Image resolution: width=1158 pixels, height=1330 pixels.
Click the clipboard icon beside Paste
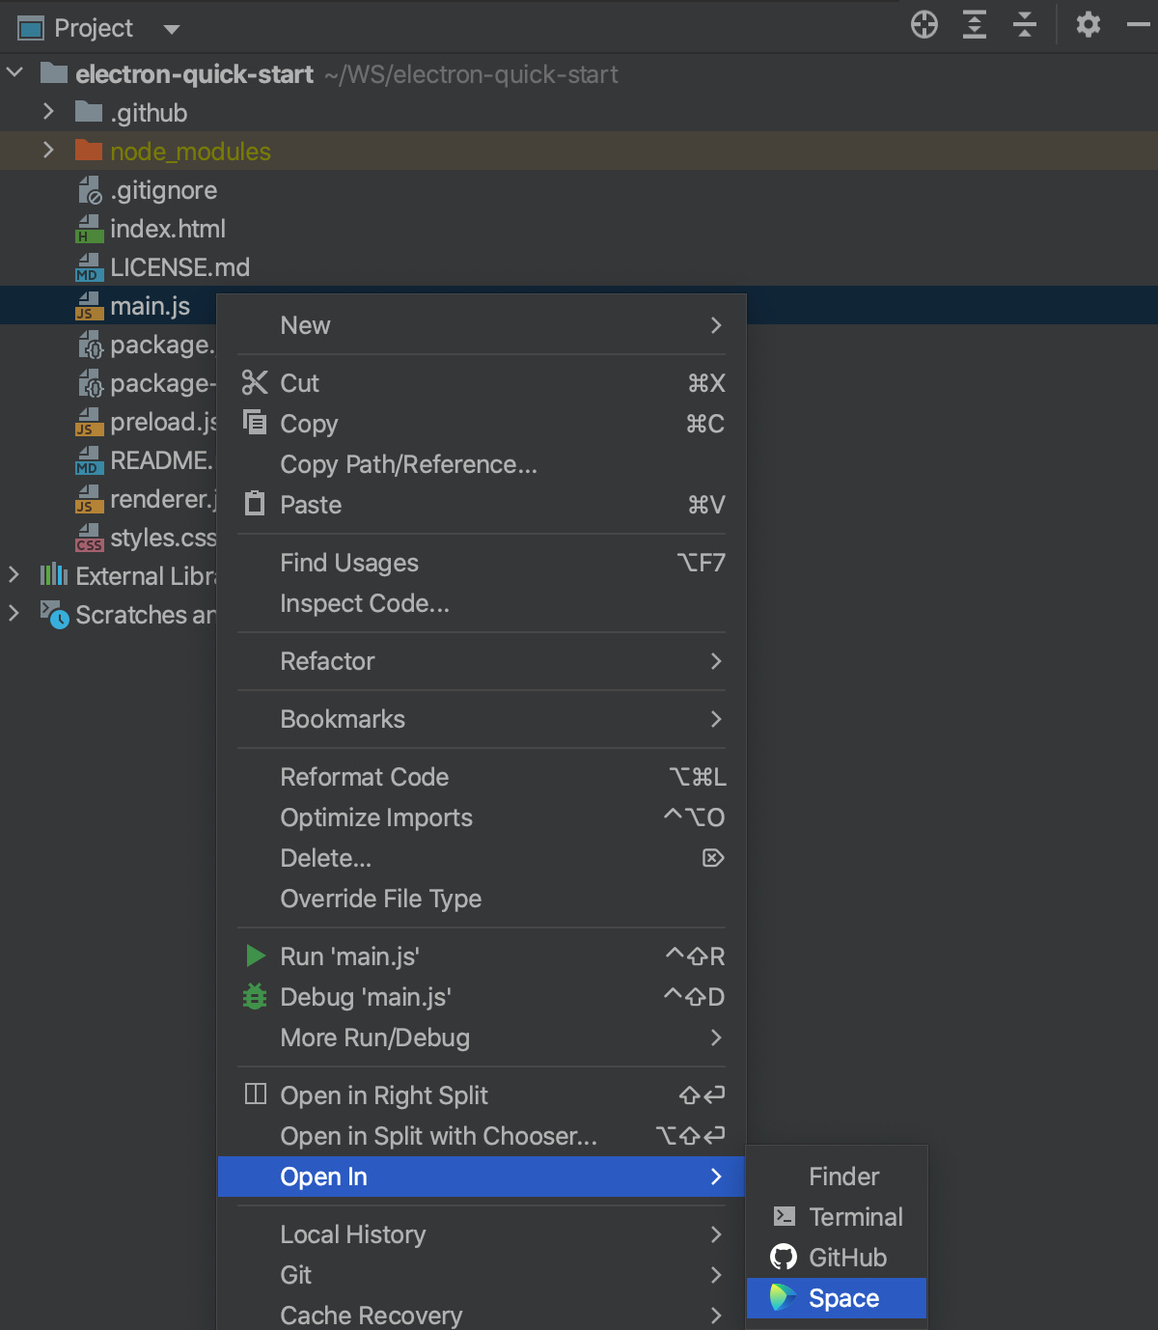pyautogui.click(x=254, y=504)
